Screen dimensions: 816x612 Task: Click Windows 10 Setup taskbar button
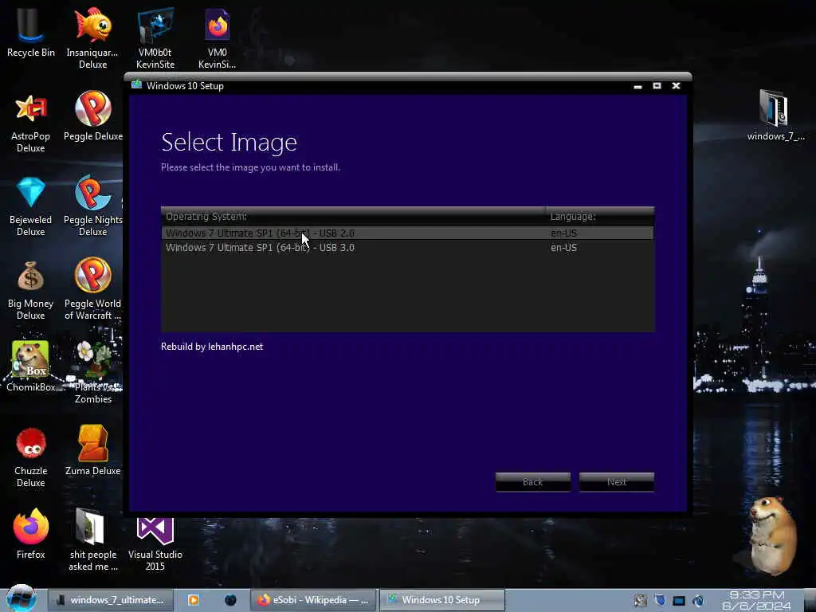(441, 600)
